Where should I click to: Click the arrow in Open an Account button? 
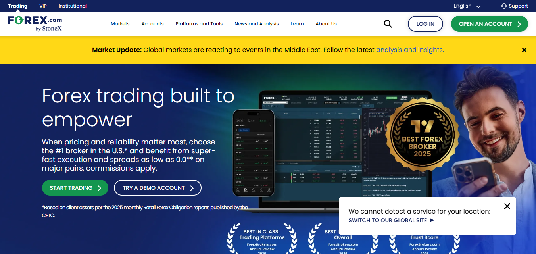(519, 24)
